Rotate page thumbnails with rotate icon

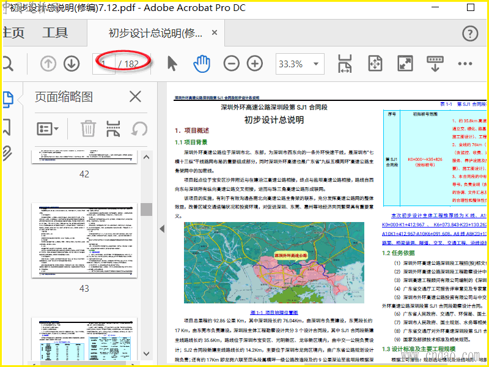tap(140, 128)
